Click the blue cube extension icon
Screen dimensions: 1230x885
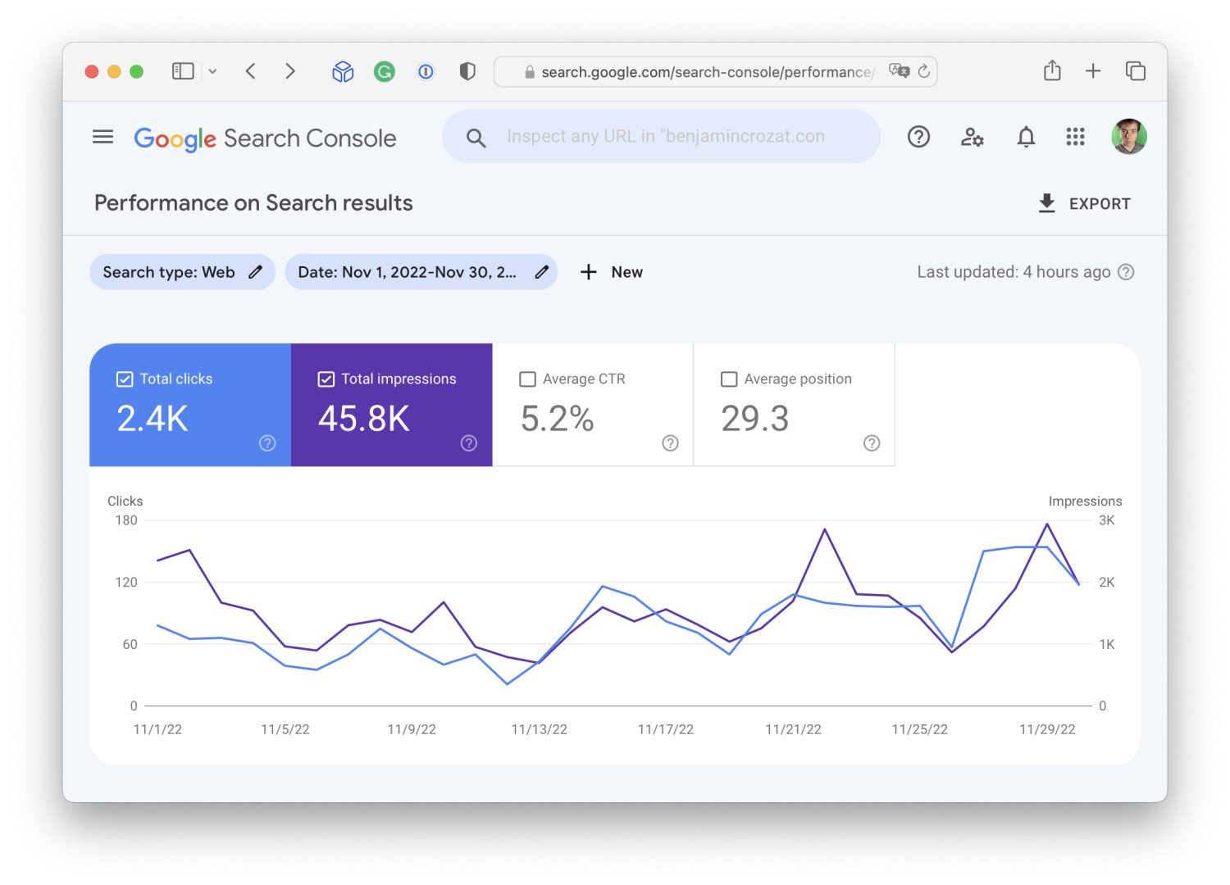pos(343,72)
